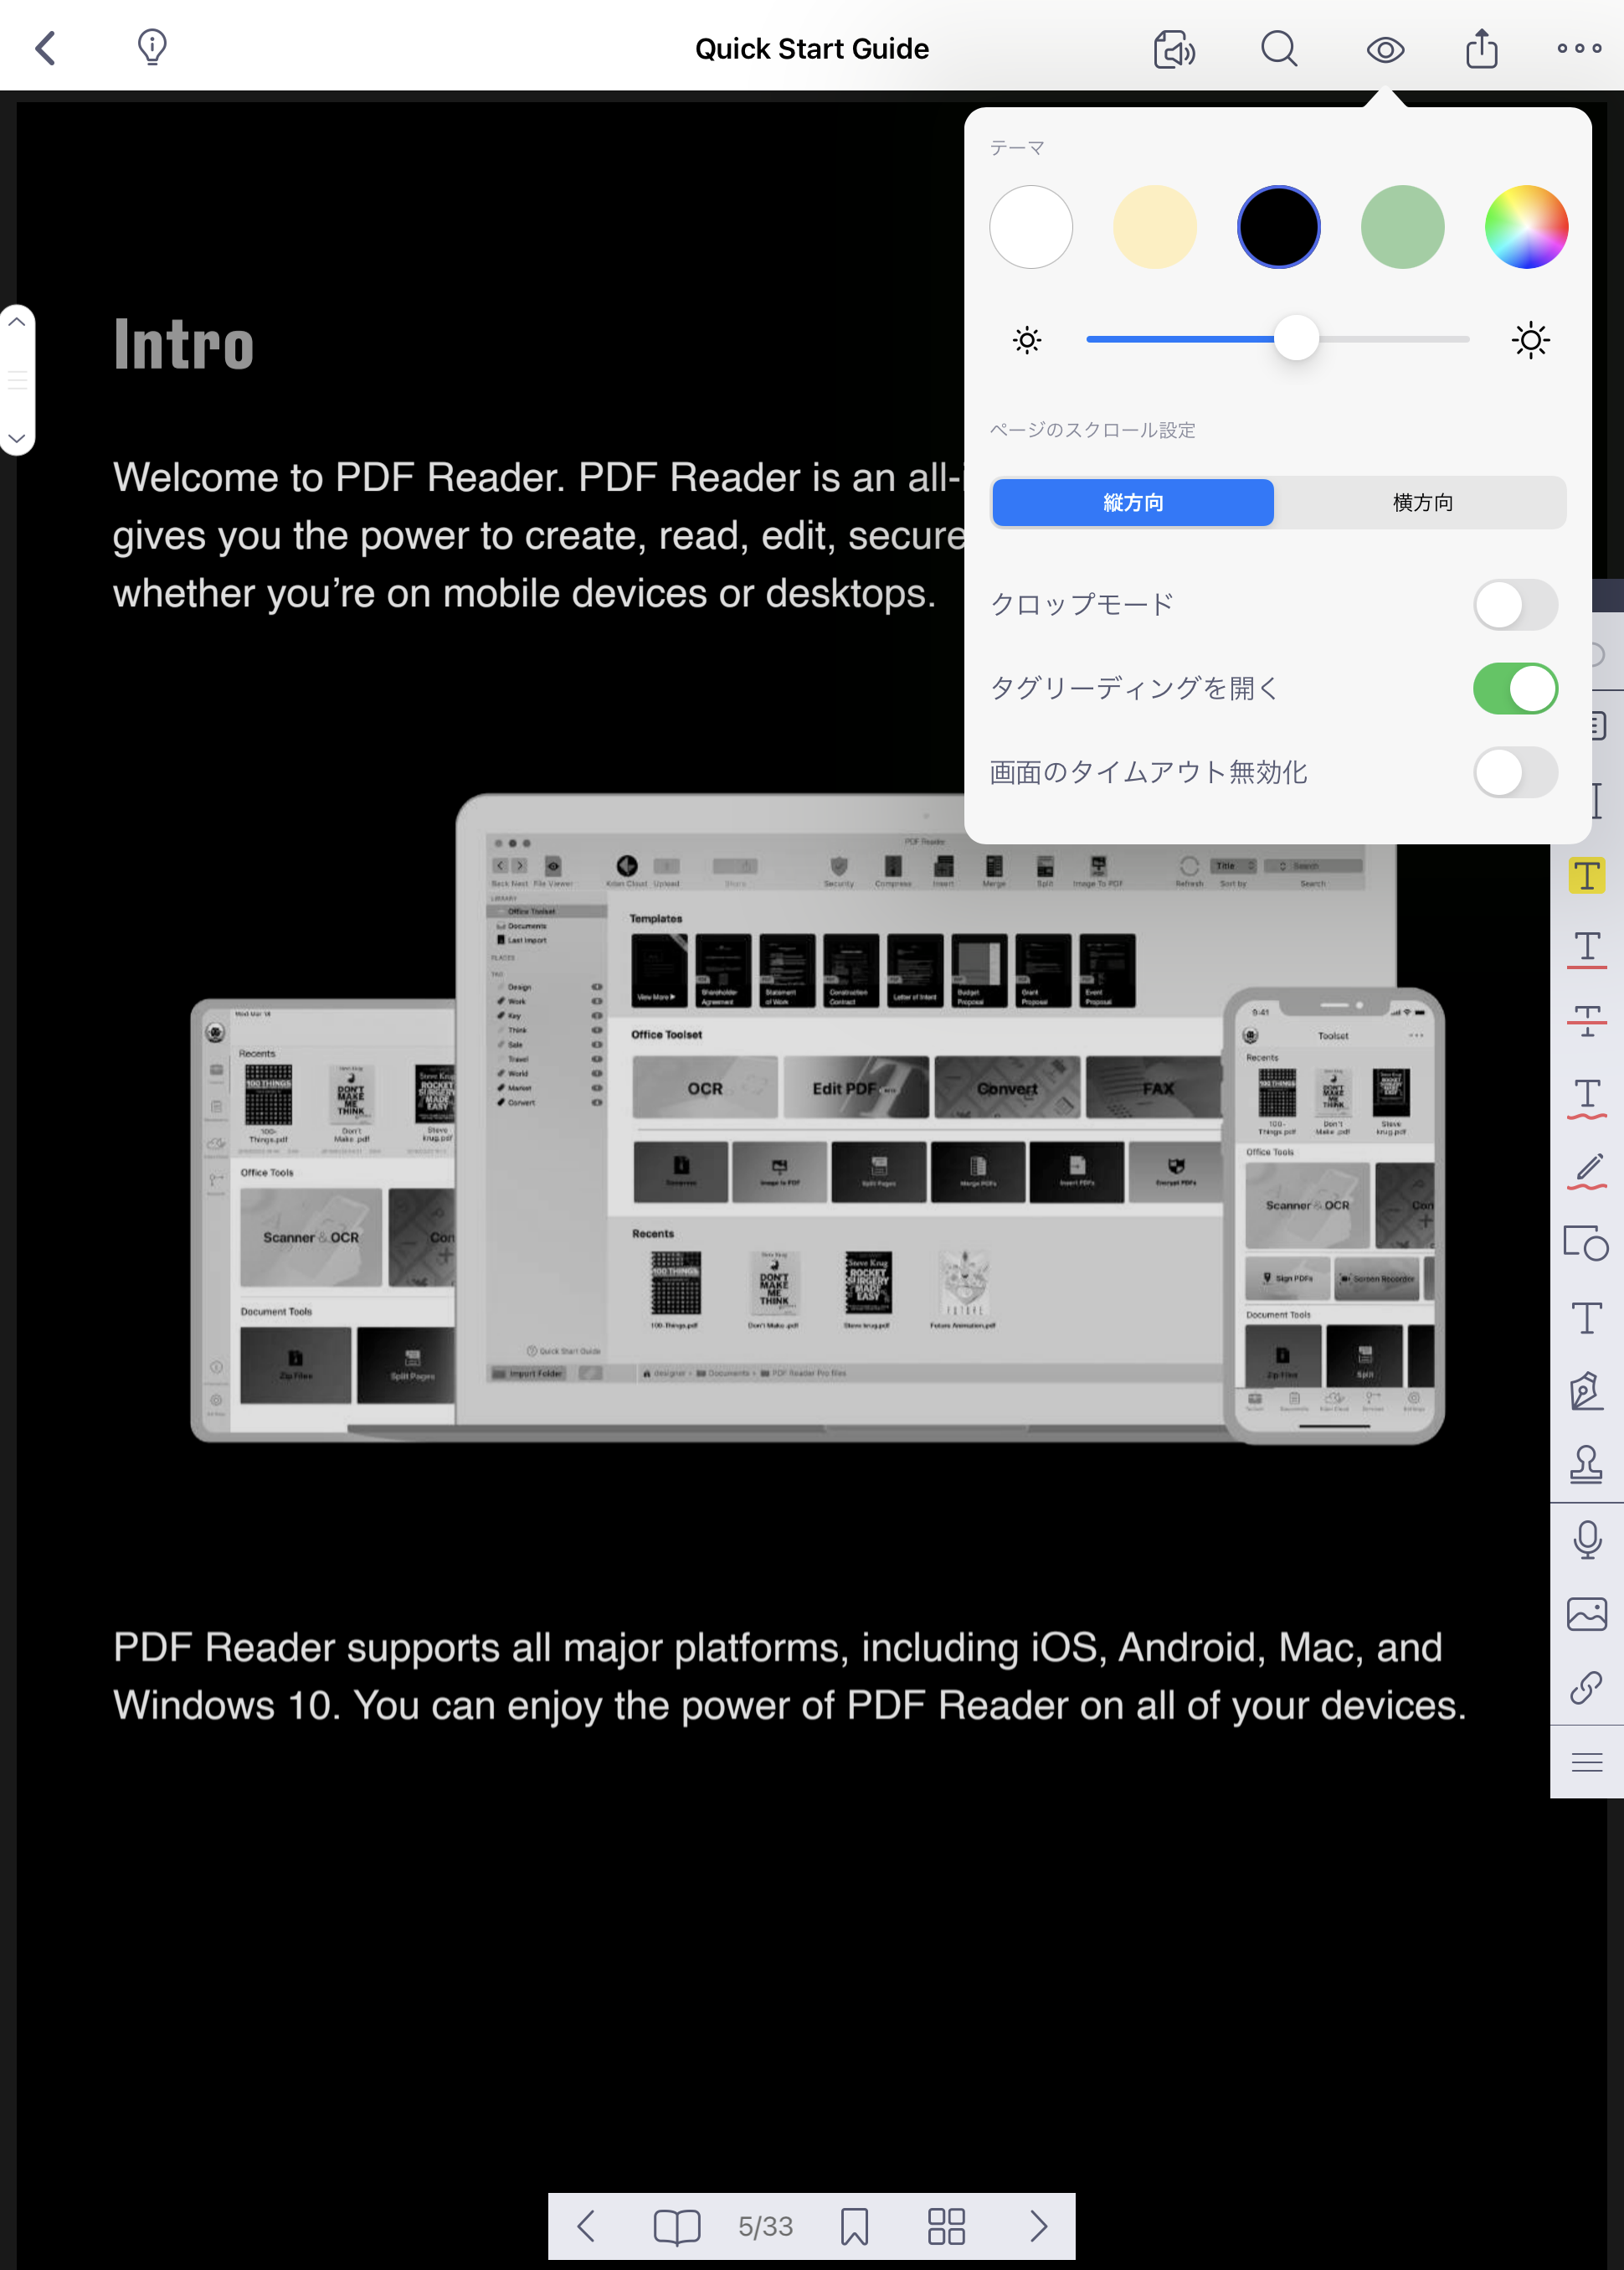Open the share icon

coord(1481,47)
